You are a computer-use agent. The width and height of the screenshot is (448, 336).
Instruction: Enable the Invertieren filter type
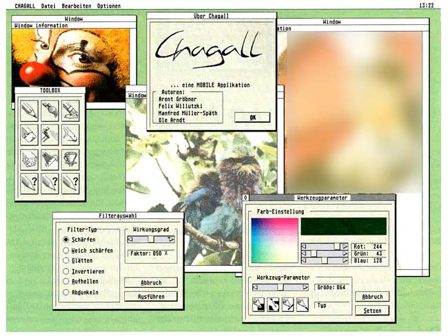tap(66, 271)
